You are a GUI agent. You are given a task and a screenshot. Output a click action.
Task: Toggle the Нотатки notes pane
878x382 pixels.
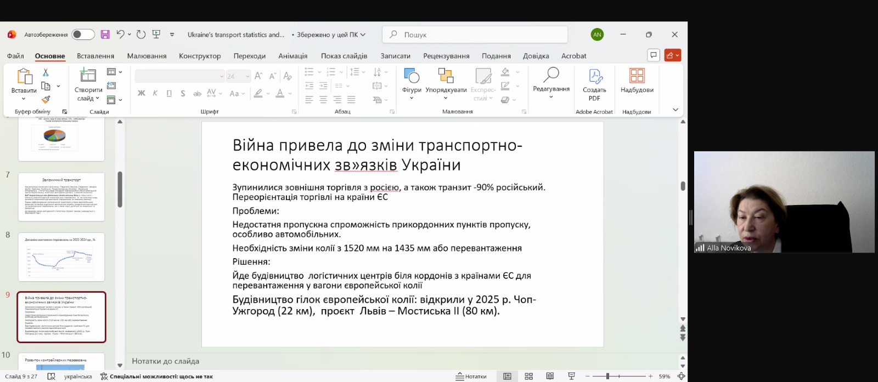click(x=471, y=377)
